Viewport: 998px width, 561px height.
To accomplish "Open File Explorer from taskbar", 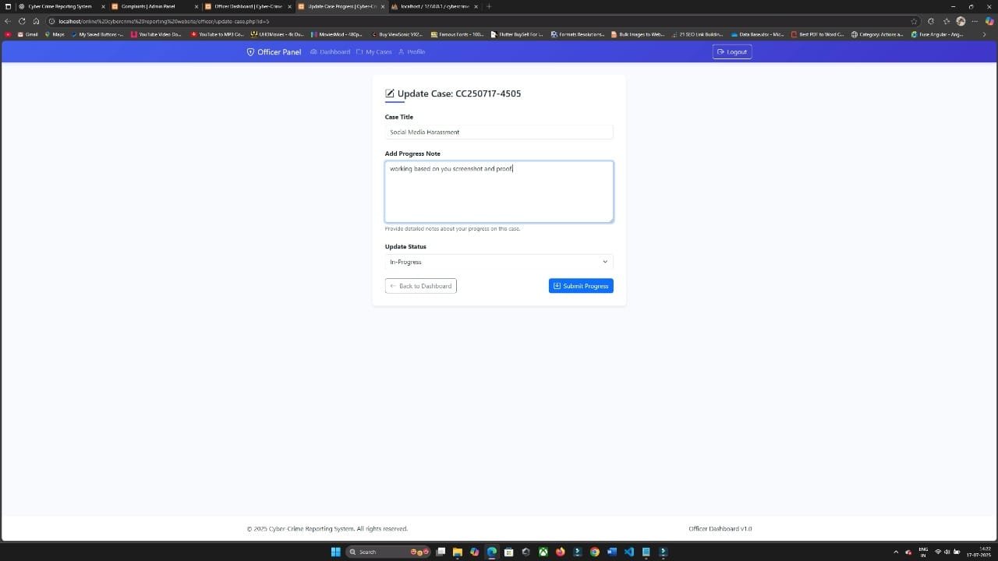I will pyautogui.click(x=458, y=552).
